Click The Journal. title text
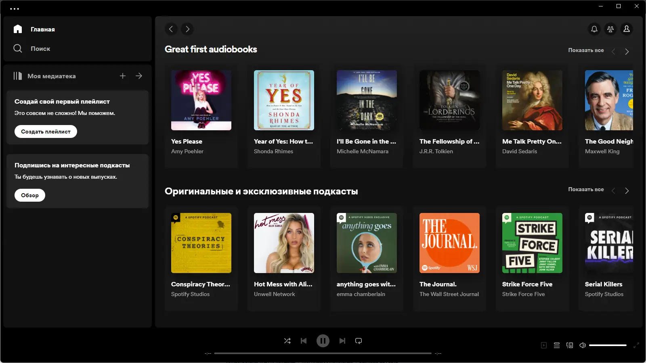The height and width of the screenshot is (363, 646). click(x=438, y=284)
